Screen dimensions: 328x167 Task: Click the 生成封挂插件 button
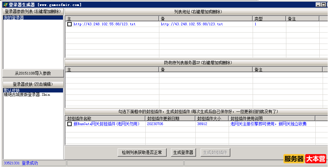tap(215, 152)
